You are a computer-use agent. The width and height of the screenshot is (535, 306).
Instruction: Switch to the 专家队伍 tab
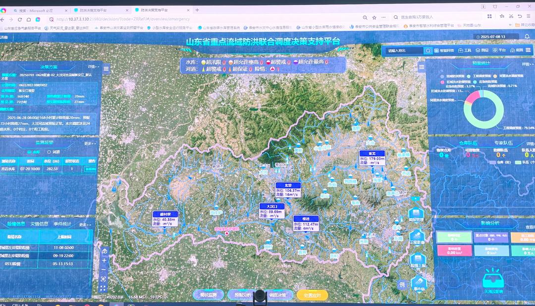coord(504,143)
